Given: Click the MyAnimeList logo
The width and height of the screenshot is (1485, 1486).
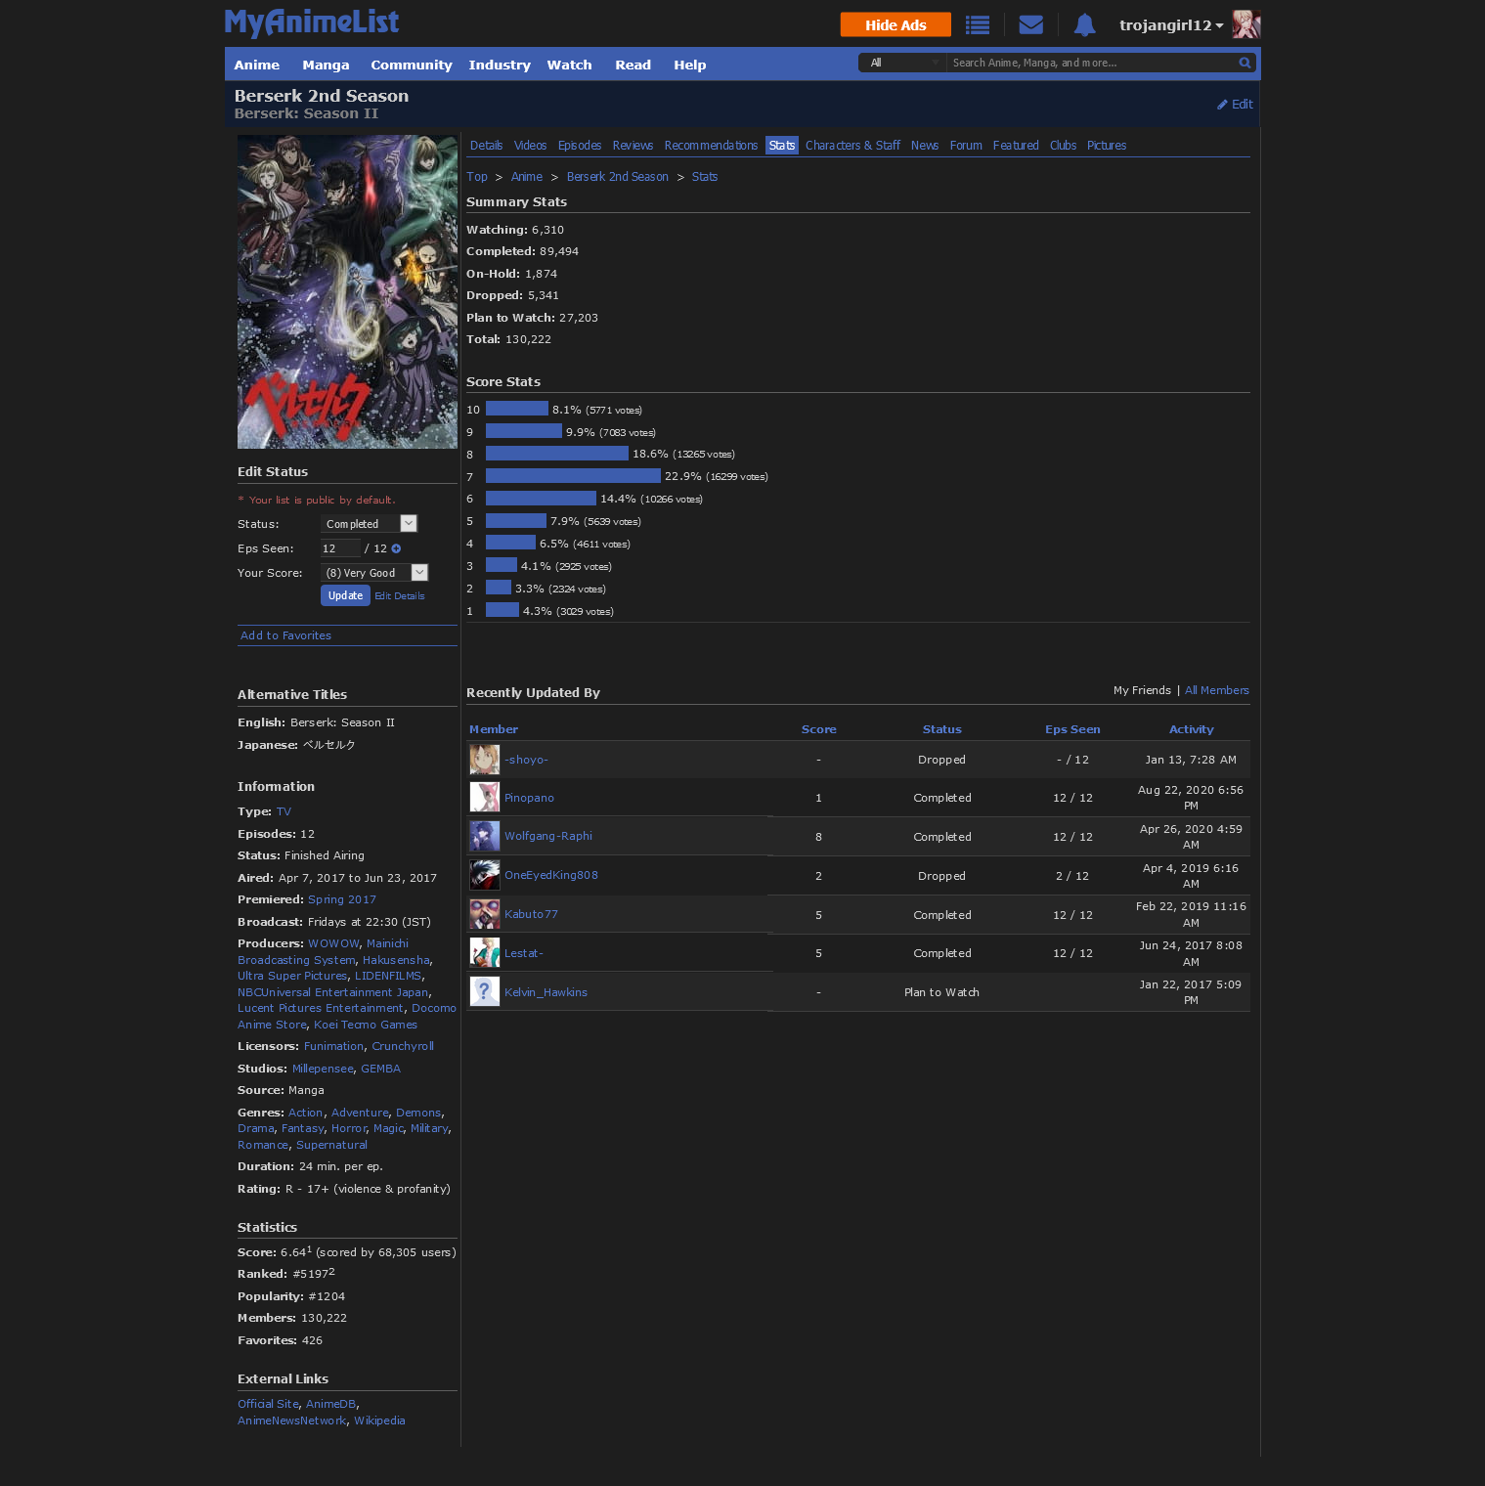Looking at the screenshot, I should click(312, 22).
